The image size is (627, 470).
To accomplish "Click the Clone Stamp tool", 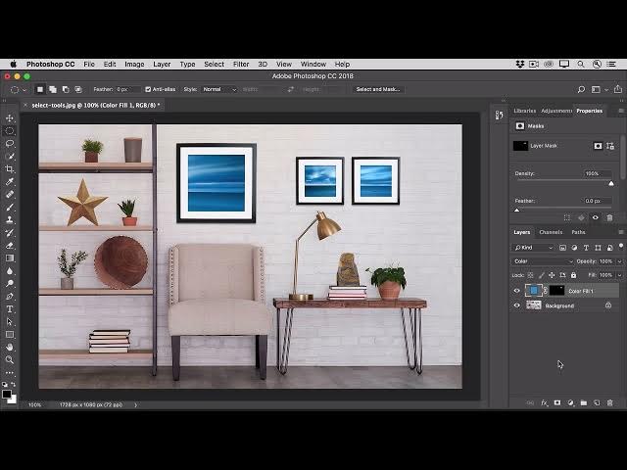I will coord(10,219).
